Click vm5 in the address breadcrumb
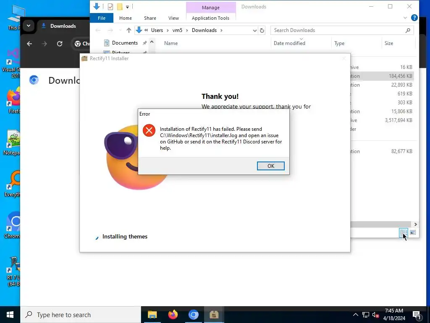430x323 pixels. pyautogui.click(x=177, y=30)
